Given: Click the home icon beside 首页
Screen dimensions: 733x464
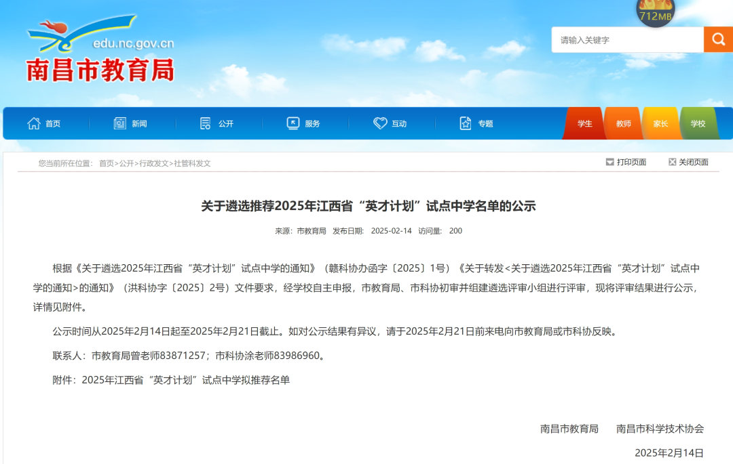Looking at the screenshot, I should tap(34, 123).
